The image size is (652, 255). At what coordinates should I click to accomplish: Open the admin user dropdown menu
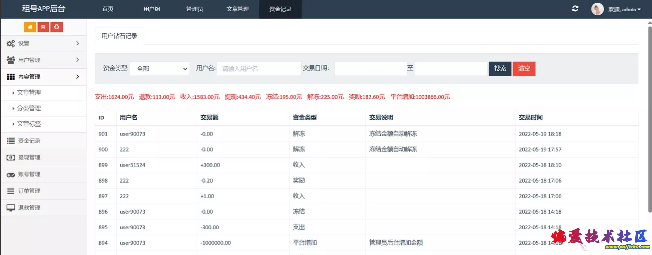tap(624, 9)
